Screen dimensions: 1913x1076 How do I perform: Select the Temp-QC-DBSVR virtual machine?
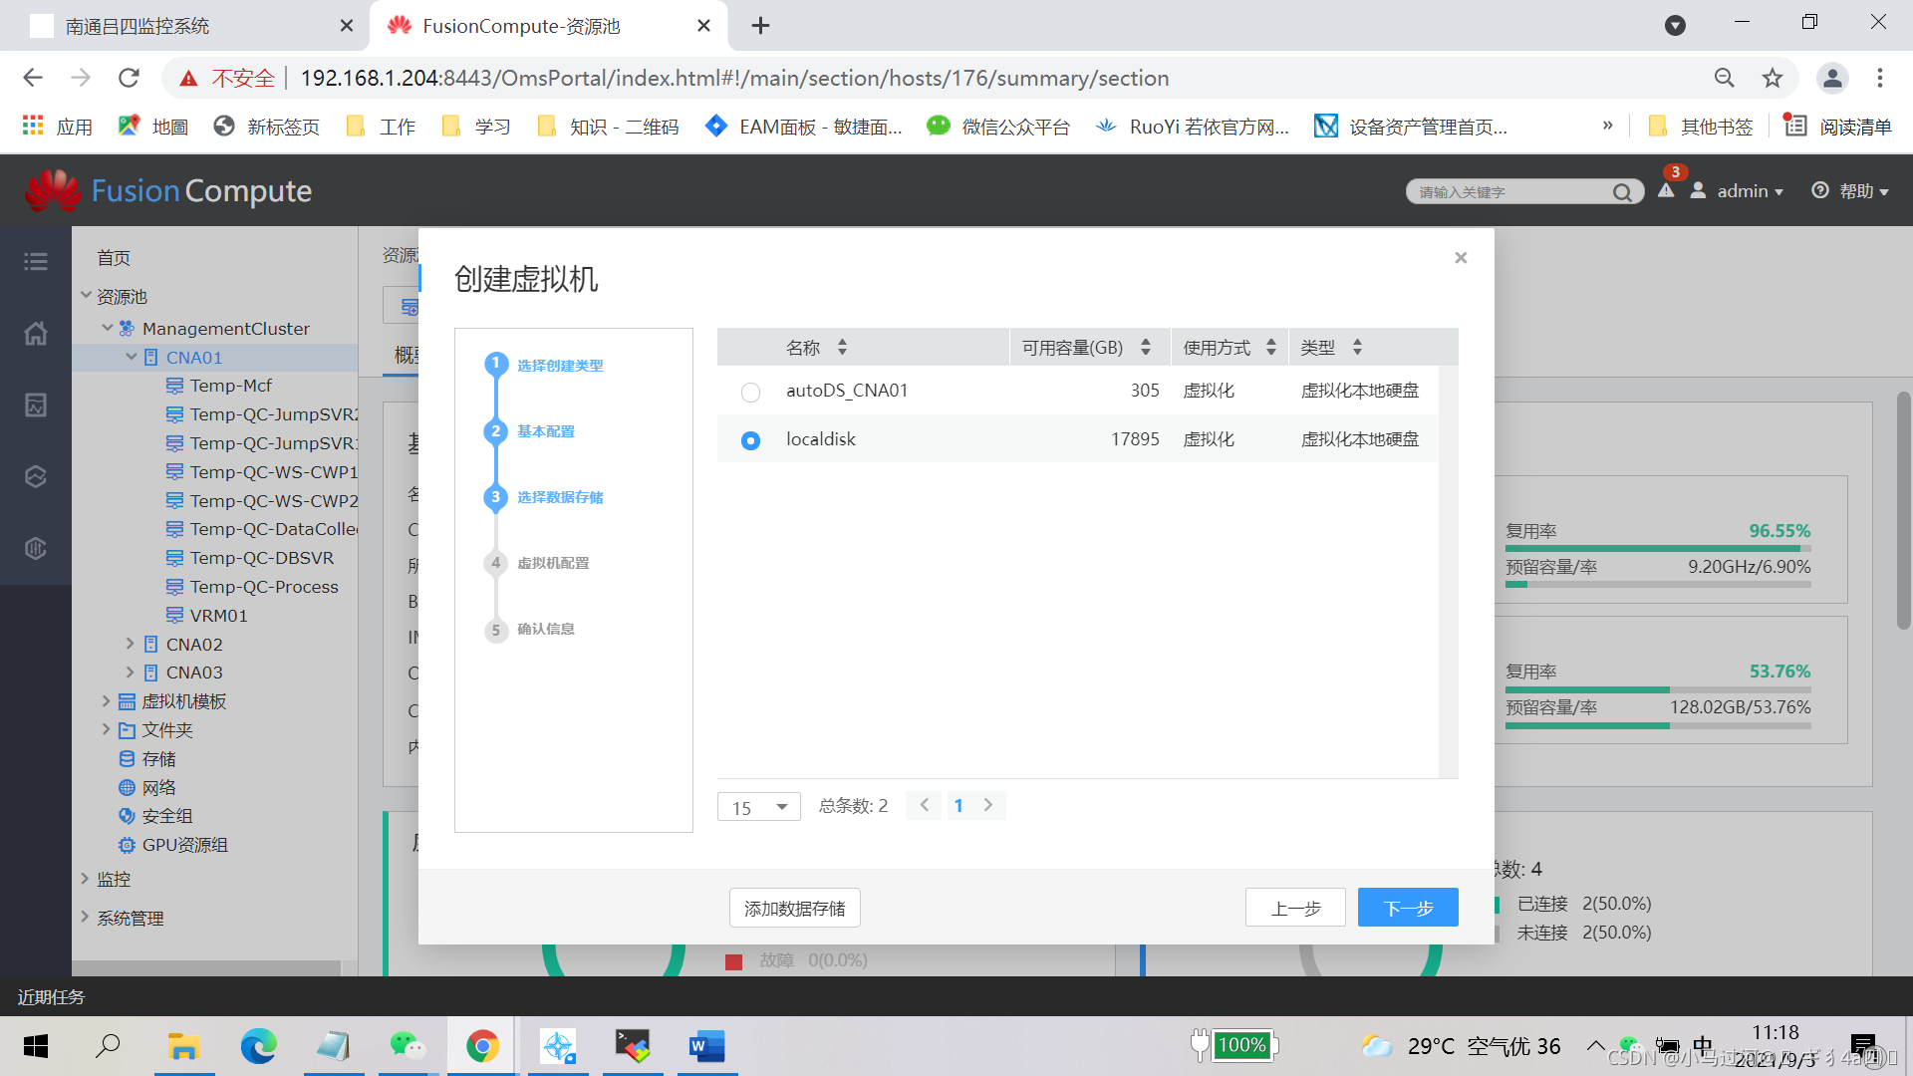click(x=263, y=558)
